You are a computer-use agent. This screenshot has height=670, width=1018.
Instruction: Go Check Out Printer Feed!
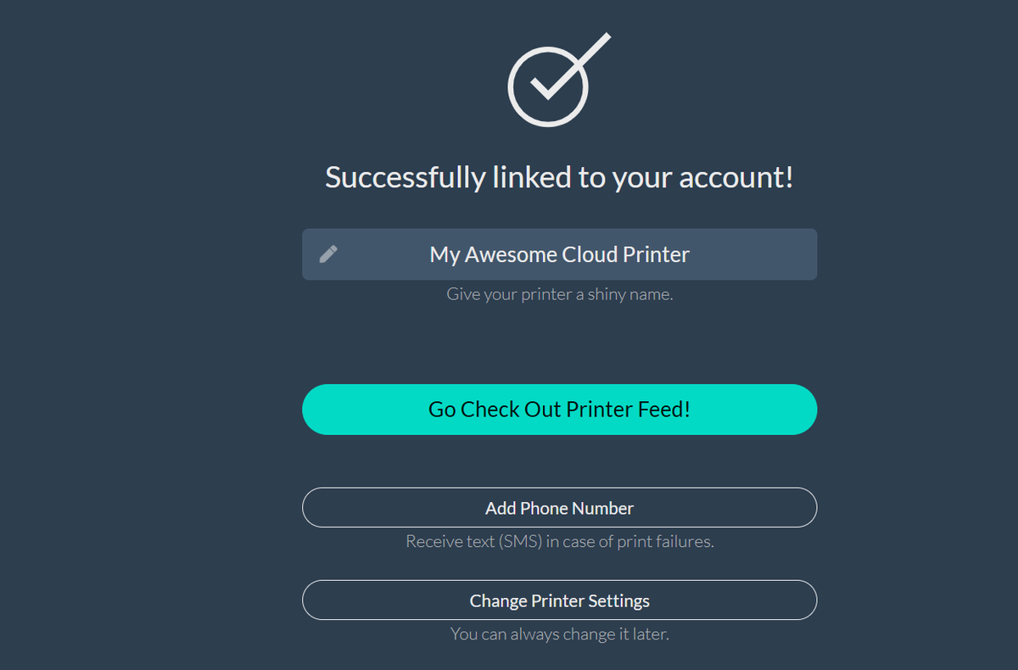tap(560, 410)
